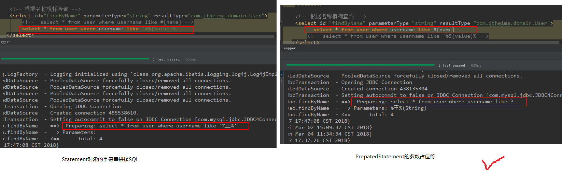This screenshot has width=575, height=176.
Task: Collapse the select tag fold marker in right editor
Action: click(282, 23)
